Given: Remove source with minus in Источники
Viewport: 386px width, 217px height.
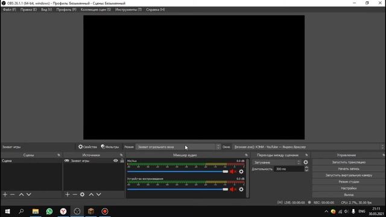Looking at the screenshot, I should coord(75,194).
